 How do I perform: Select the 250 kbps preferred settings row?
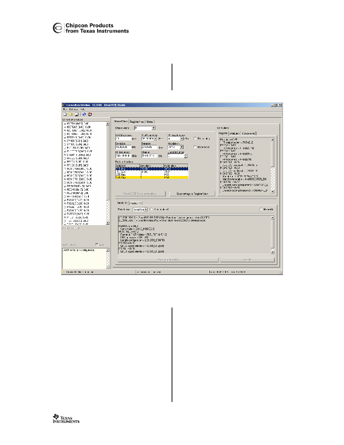pyautogui.click(x=151, y=175)
